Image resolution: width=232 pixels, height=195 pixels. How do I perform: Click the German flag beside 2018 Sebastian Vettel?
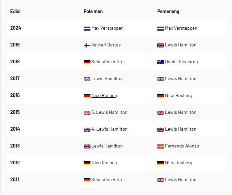coord(87,62)
